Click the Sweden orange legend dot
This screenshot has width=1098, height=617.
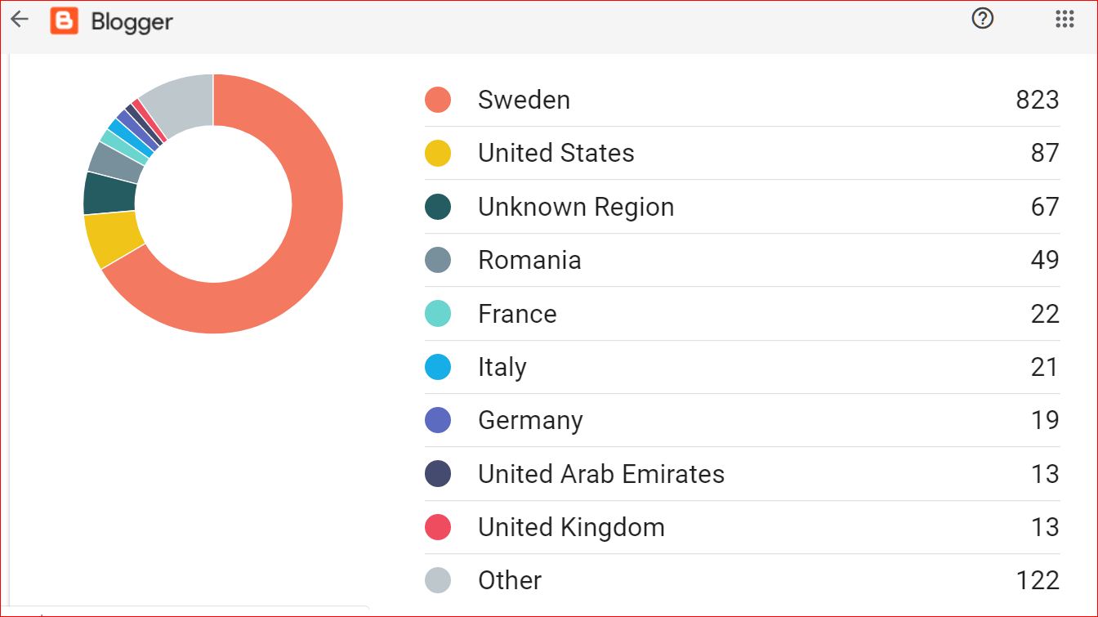point(438,100)
